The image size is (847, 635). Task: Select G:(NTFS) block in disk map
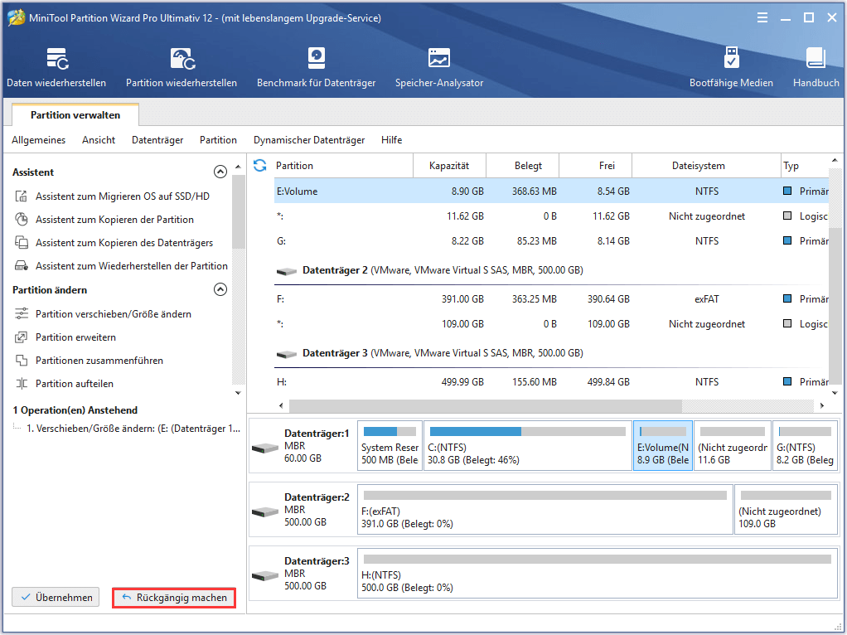pyautogui.click(x=805, y=446)
